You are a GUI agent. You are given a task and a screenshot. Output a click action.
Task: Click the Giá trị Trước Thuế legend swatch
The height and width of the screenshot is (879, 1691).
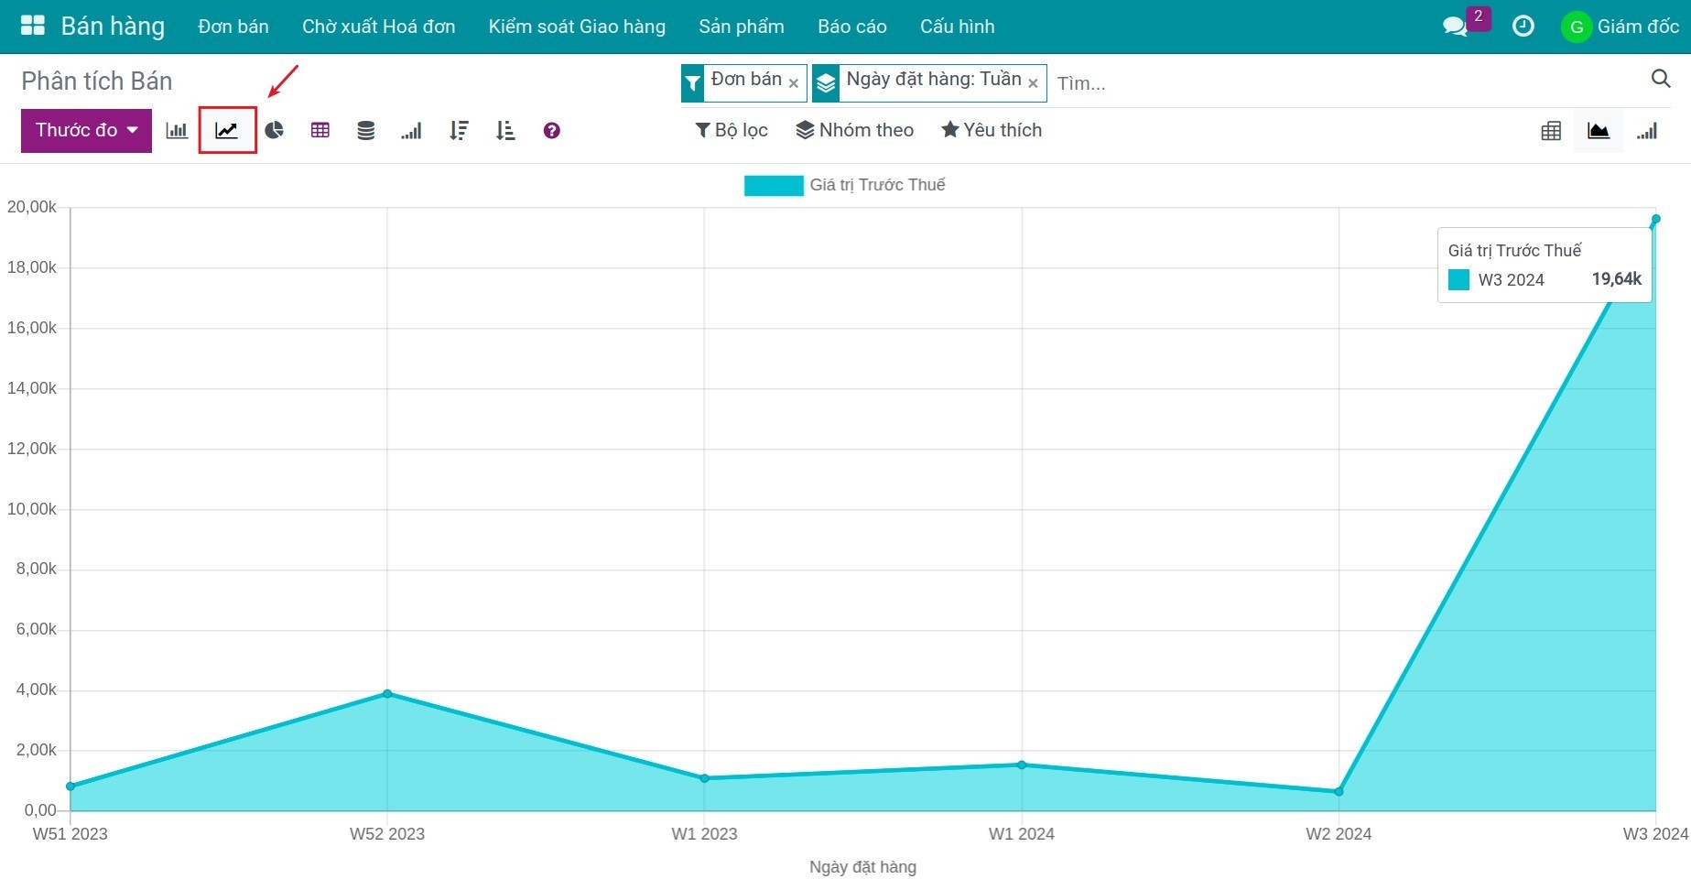(x=773, y=186)
